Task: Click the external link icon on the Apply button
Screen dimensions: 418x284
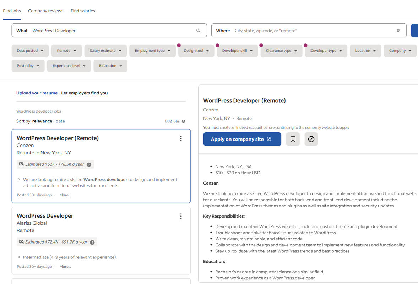Action: [269, 139]
